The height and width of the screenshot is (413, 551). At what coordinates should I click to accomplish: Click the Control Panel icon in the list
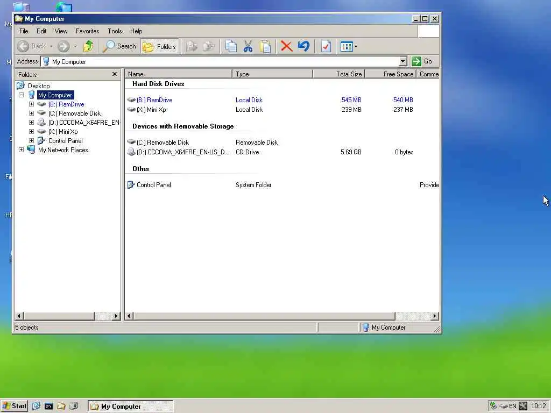tap(131, 185)
